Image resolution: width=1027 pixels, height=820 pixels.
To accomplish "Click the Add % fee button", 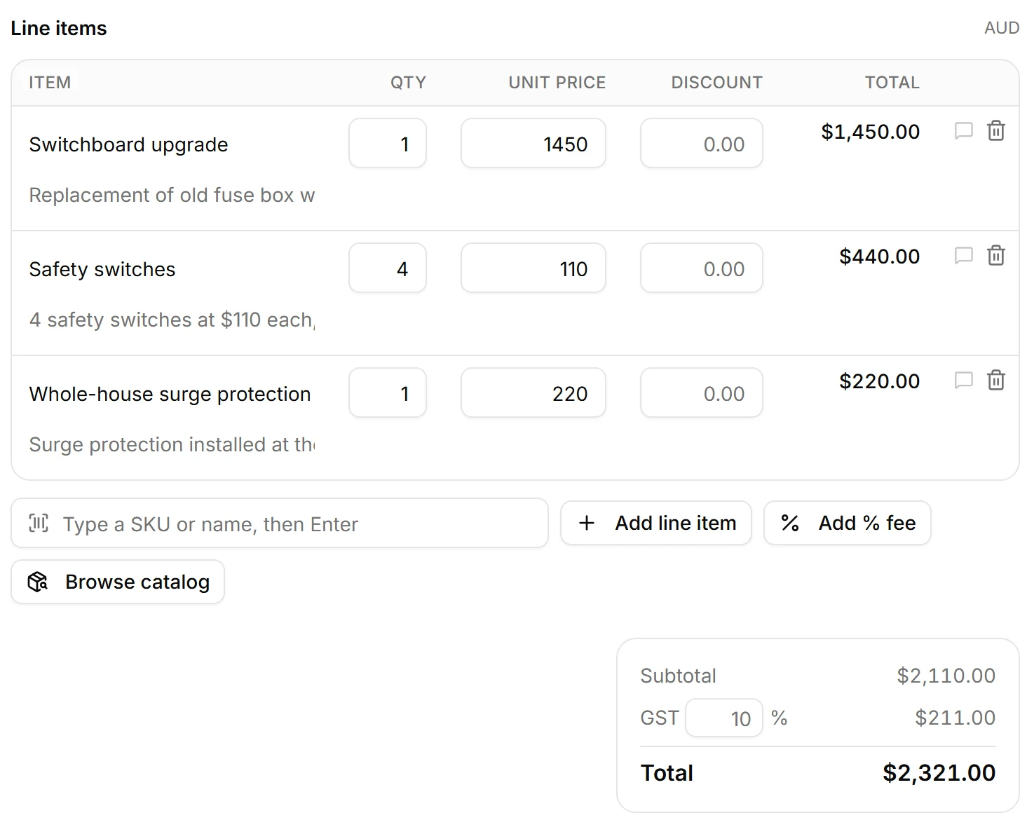I will point(848,523).
